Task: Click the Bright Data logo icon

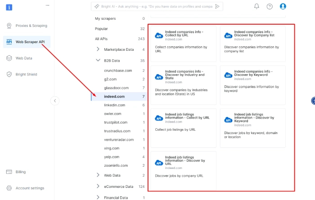Action: pos(9,7)
